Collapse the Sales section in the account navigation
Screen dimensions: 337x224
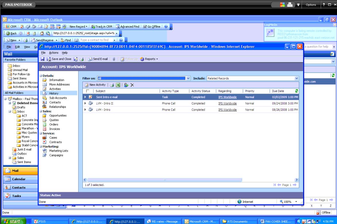41,111
